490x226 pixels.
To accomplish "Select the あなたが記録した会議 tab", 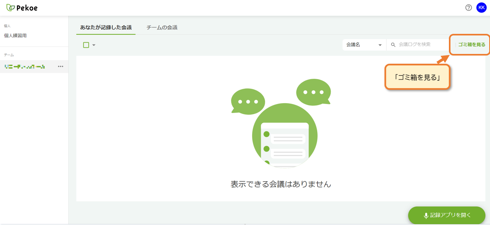I will pos(106,28).
